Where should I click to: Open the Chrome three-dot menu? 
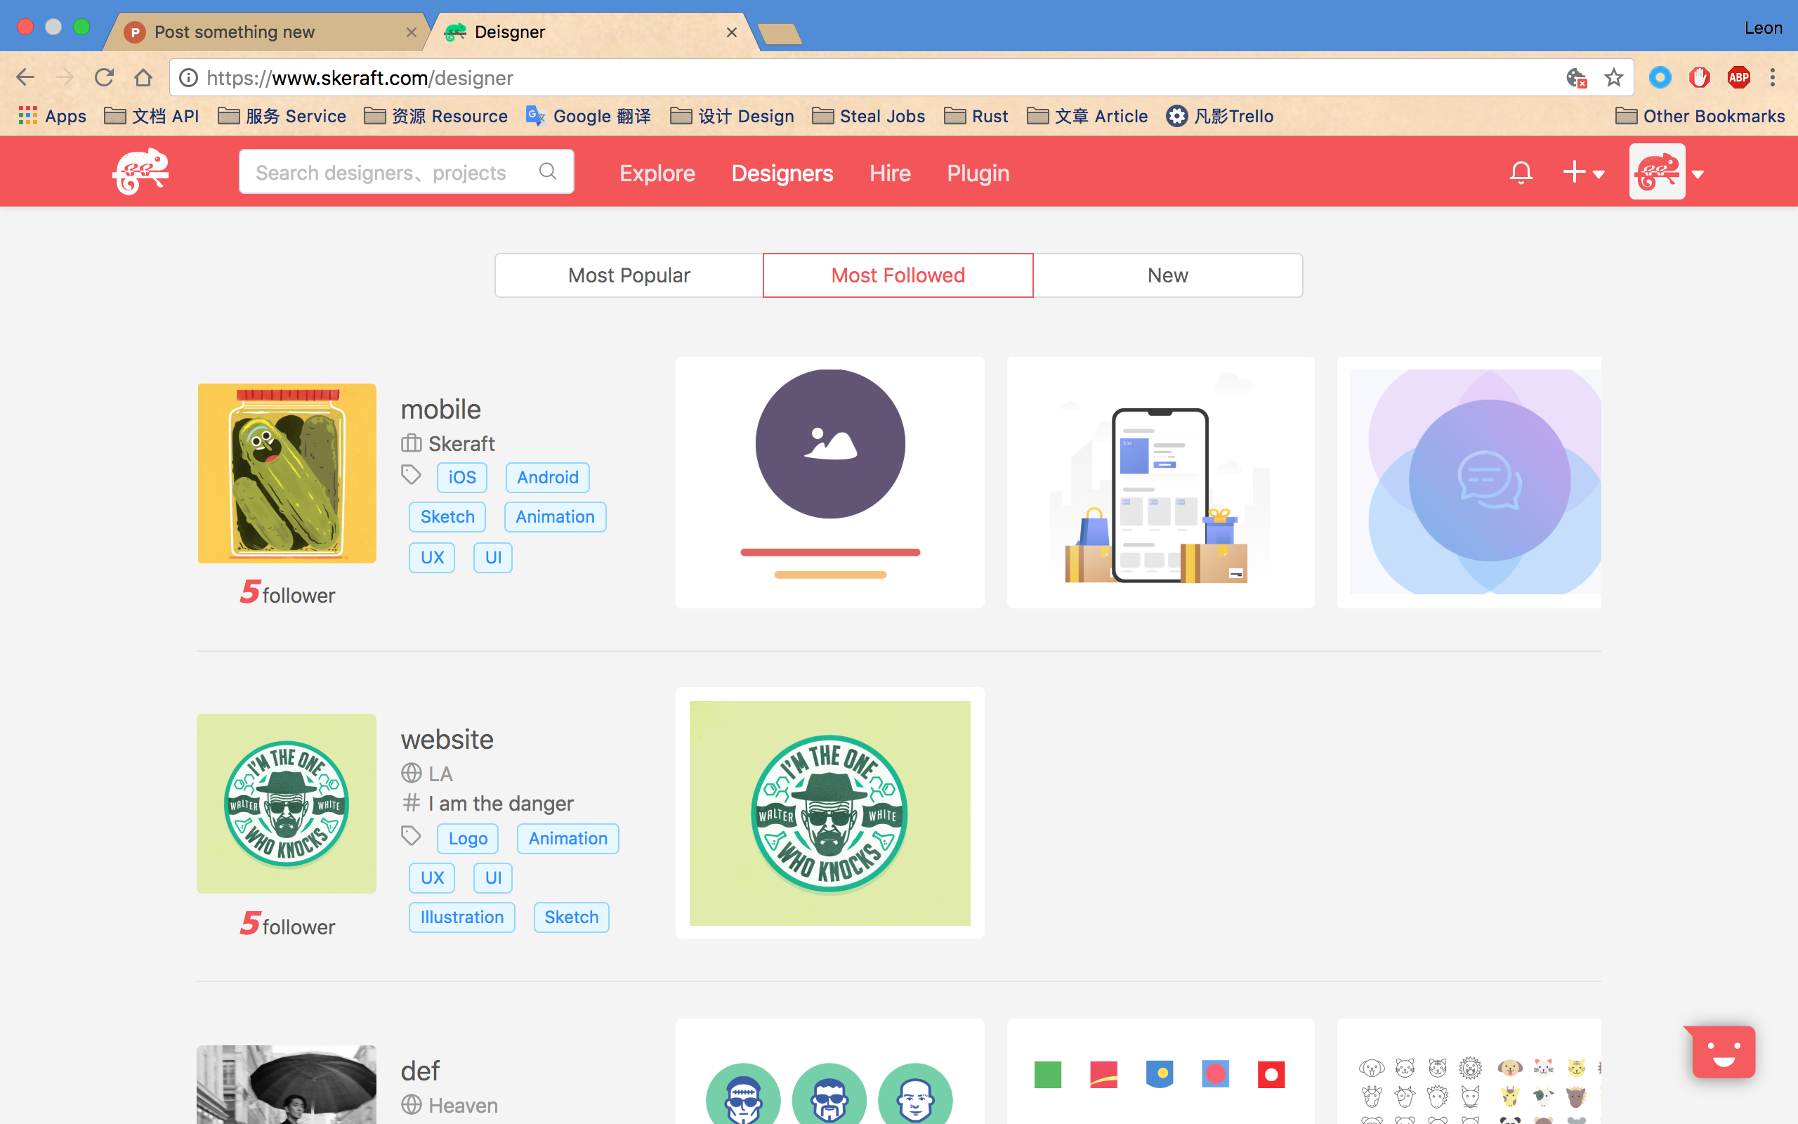(x=1773, y=77)
